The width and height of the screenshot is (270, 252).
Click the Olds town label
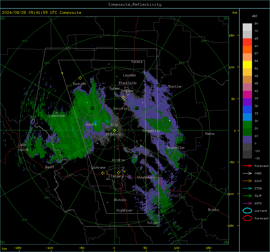[114, 125]
